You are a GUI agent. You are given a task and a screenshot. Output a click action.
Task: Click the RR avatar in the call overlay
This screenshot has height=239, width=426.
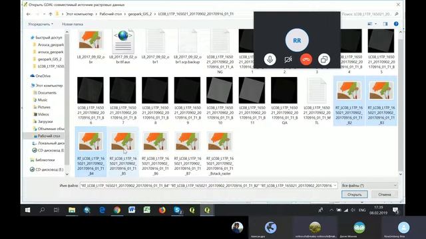[297, 40]
